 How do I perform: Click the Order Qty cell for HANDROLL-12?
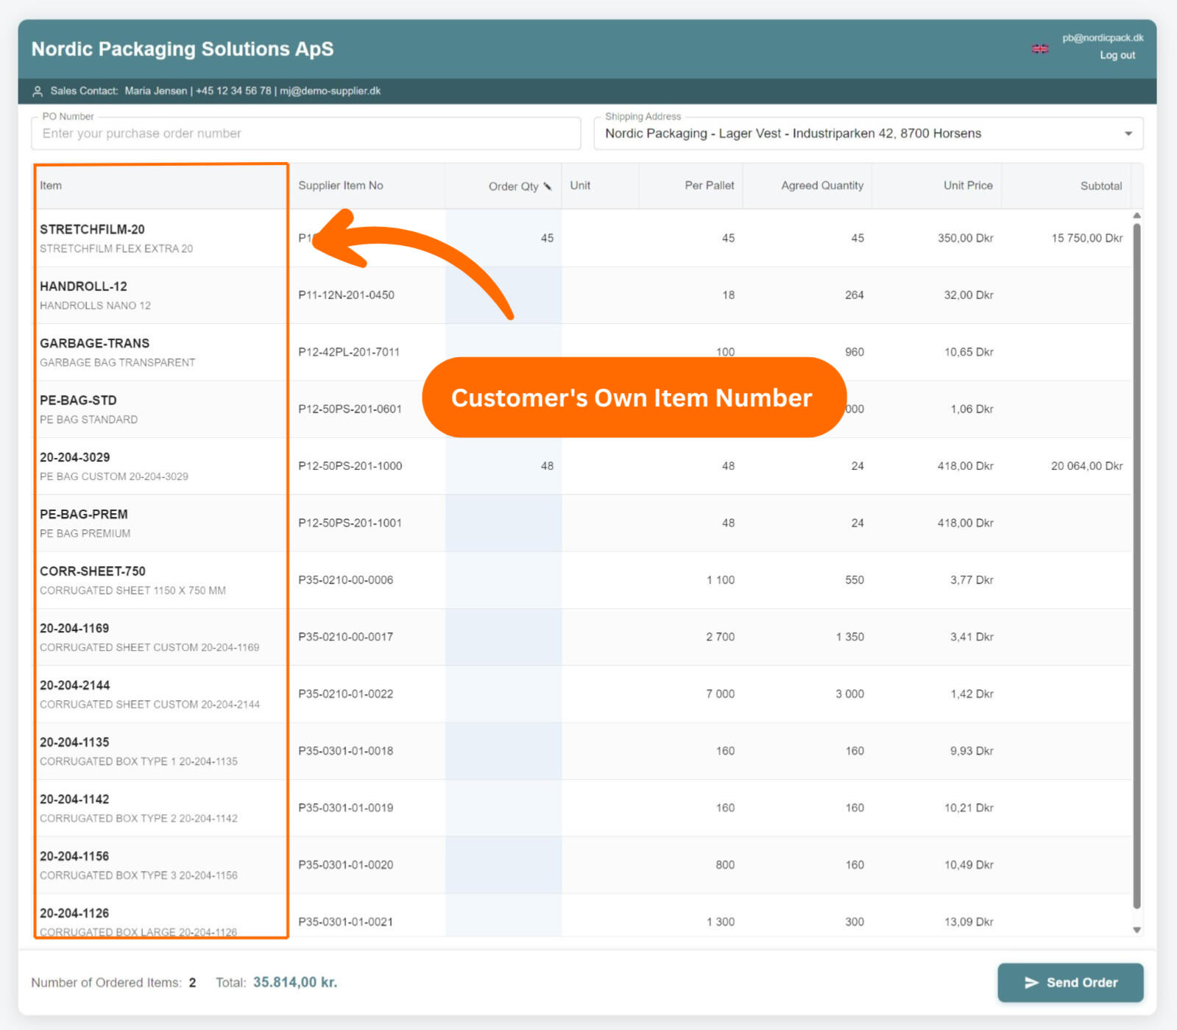pyautogui.click(x=503, y=295)
